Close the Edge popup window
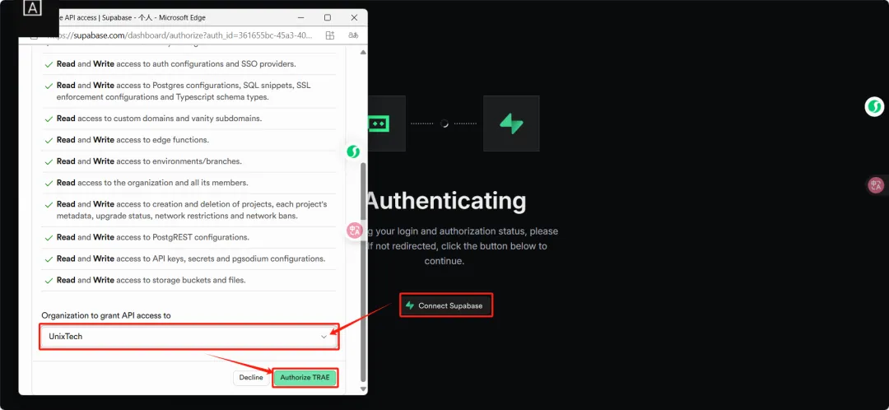 pyautogui.click(x=354, y=17)
